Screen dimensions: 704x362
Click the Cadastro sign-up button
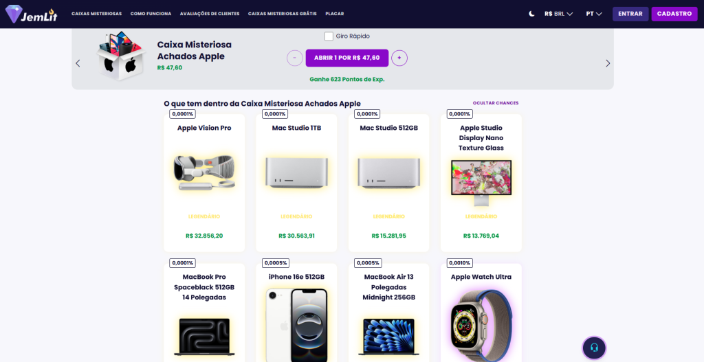pos(674,14)
